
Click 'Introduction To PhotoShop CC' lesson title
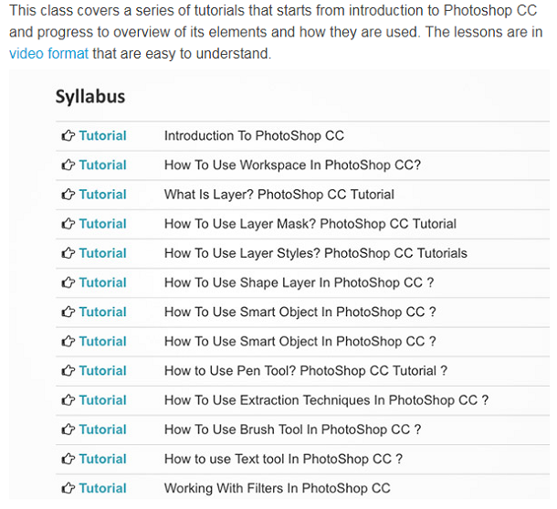[x=254, y=136]
